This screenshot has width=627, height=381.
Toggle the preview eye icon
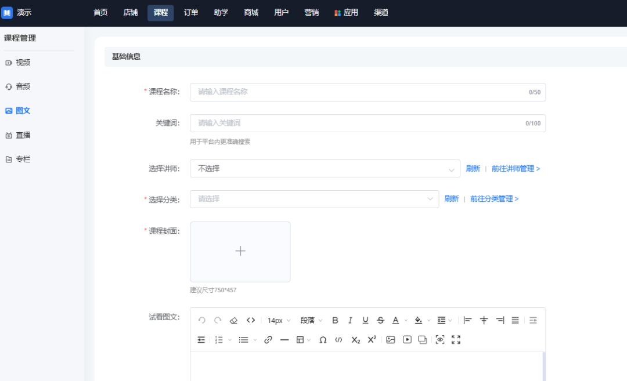(440, 340)
